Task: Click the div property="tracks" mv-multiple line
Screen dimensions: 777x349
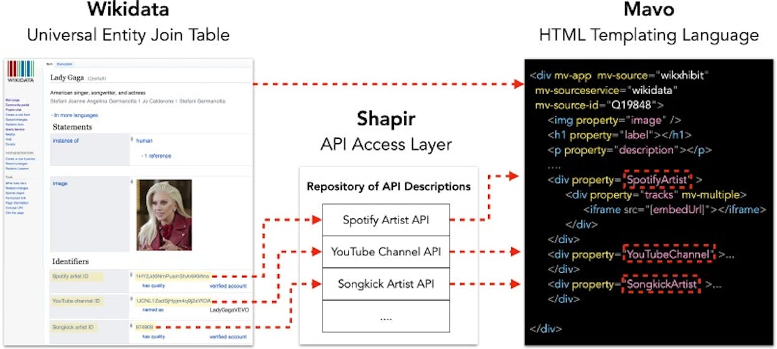Action: coord(656,195)
